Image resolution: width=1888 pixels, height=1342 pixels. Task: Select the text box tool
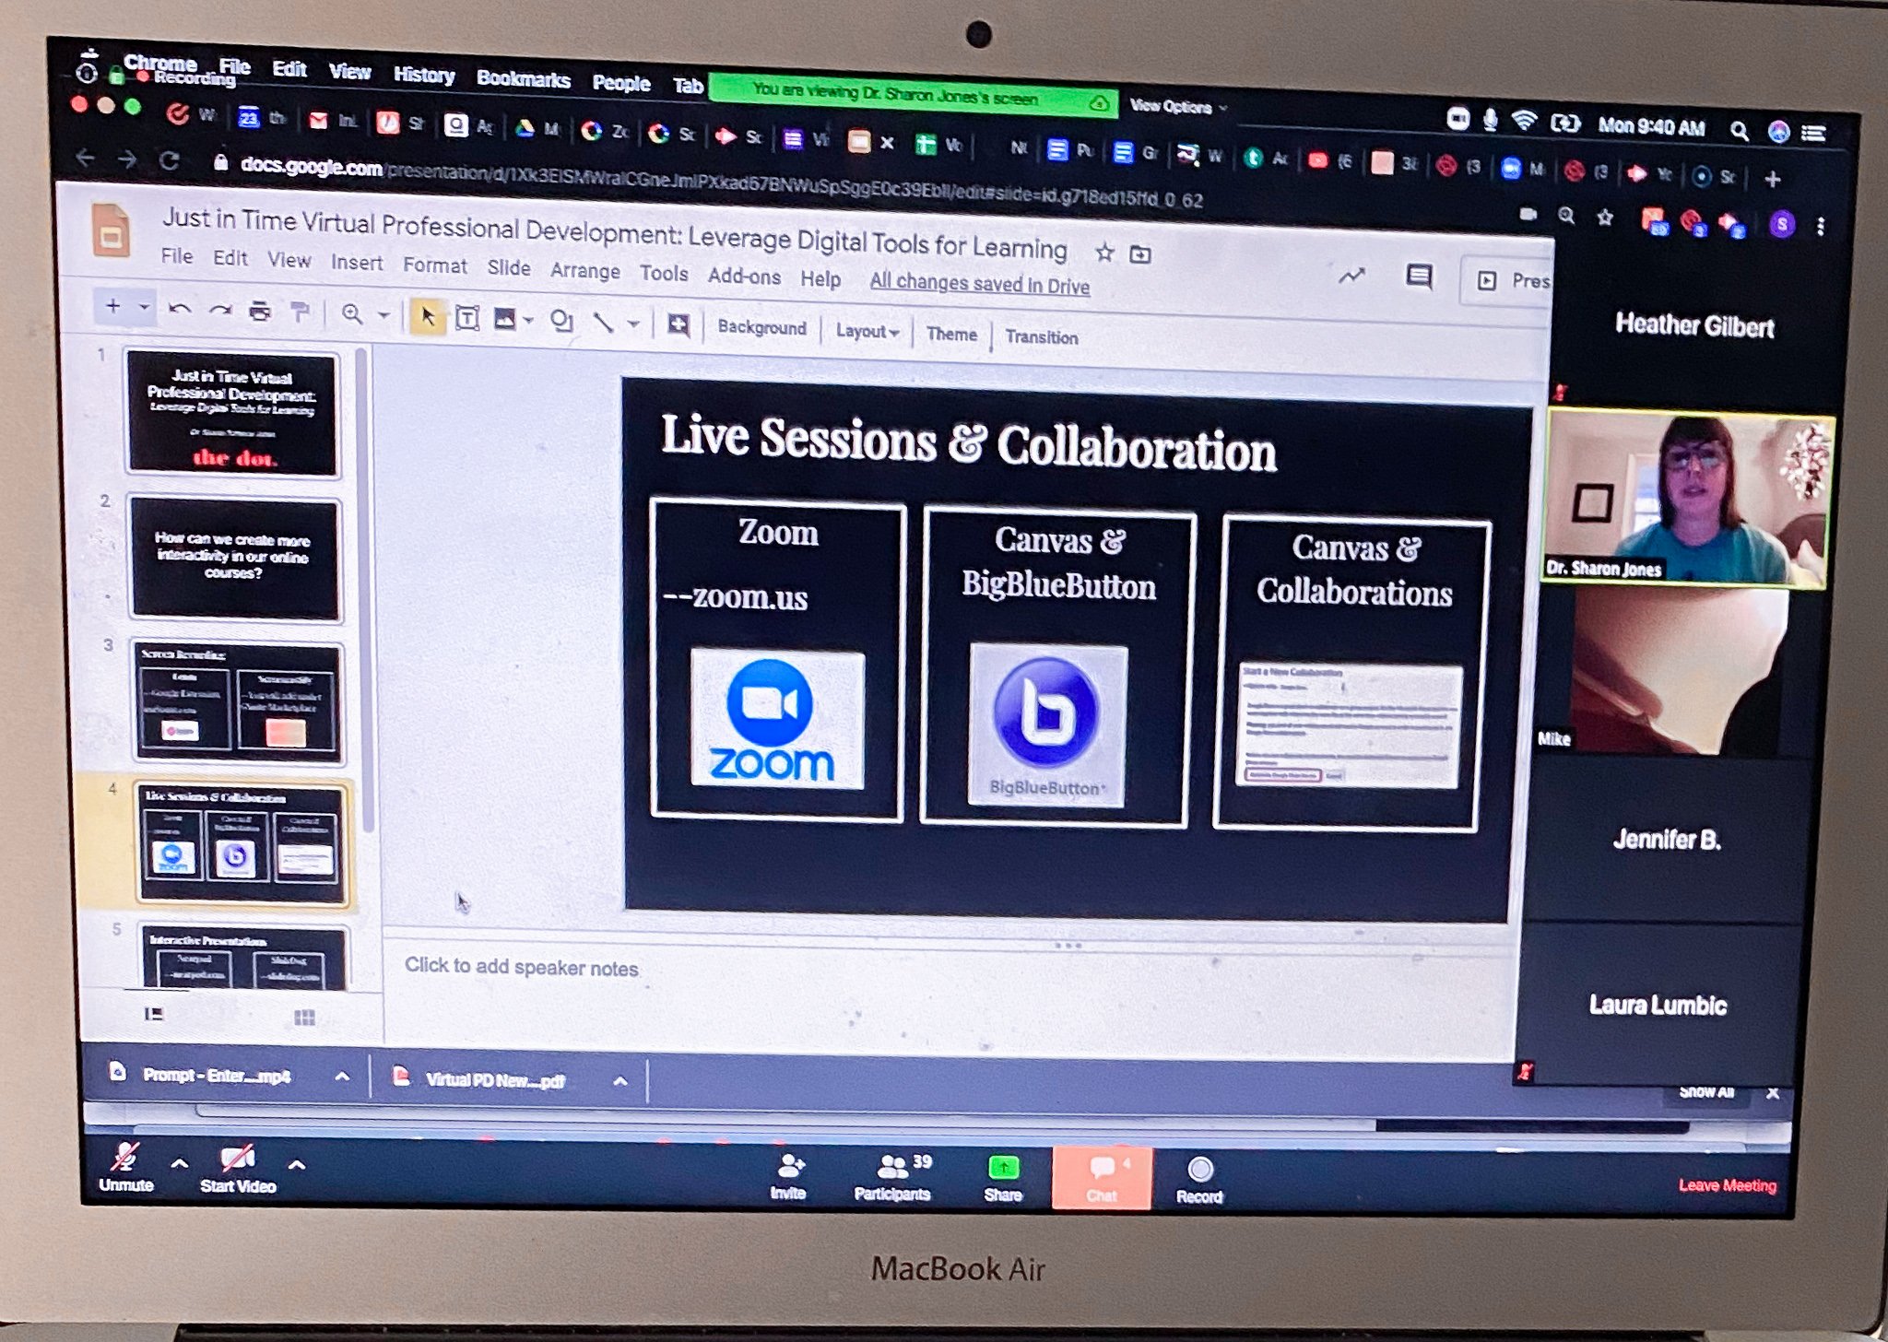click(467, 319)
